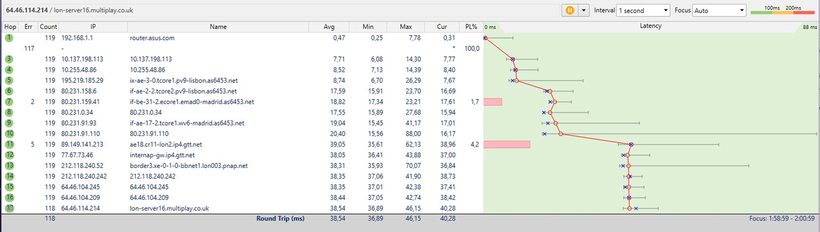Select the name if-ae-17-2.tcore1.wv6-madrid.as6453.net

(187, 123)
